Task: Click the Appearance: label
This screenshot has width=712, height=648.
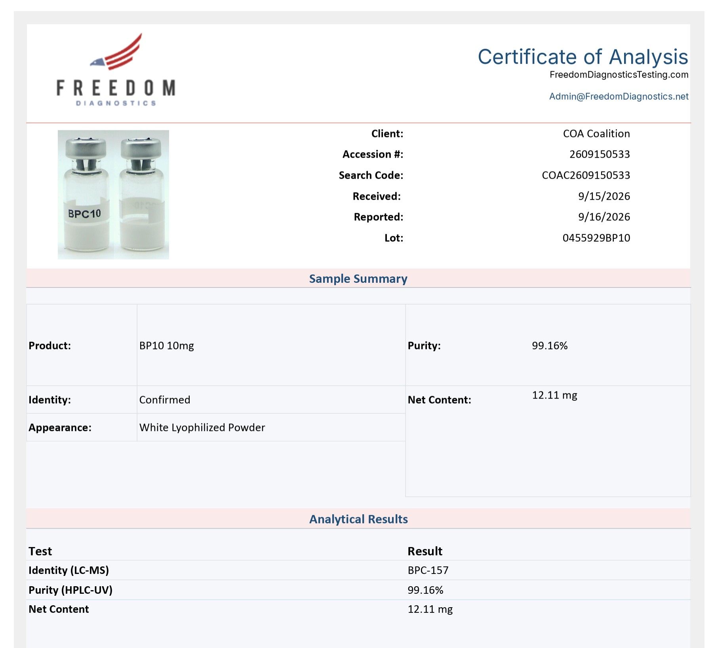Action: pos(60,427)
